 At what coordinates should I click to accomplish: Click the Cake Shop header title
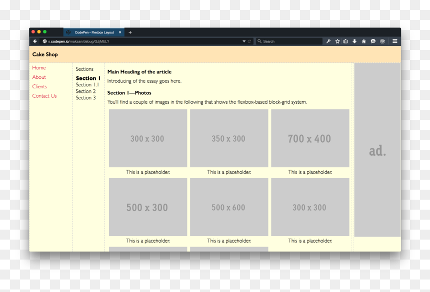coord(45,54)
